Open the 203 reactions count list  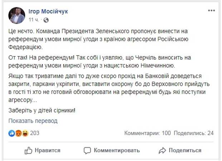tap(34, 133)
